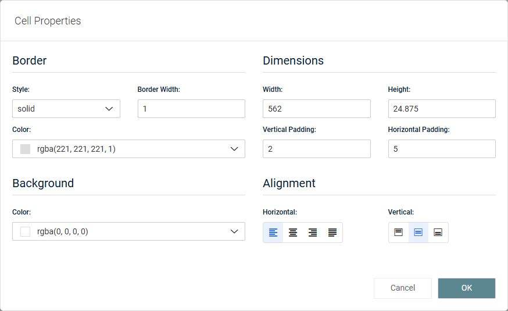Screen dimensions: 508x311
Task: Open the border Style dropdown
Action: (x=66, y=109)
